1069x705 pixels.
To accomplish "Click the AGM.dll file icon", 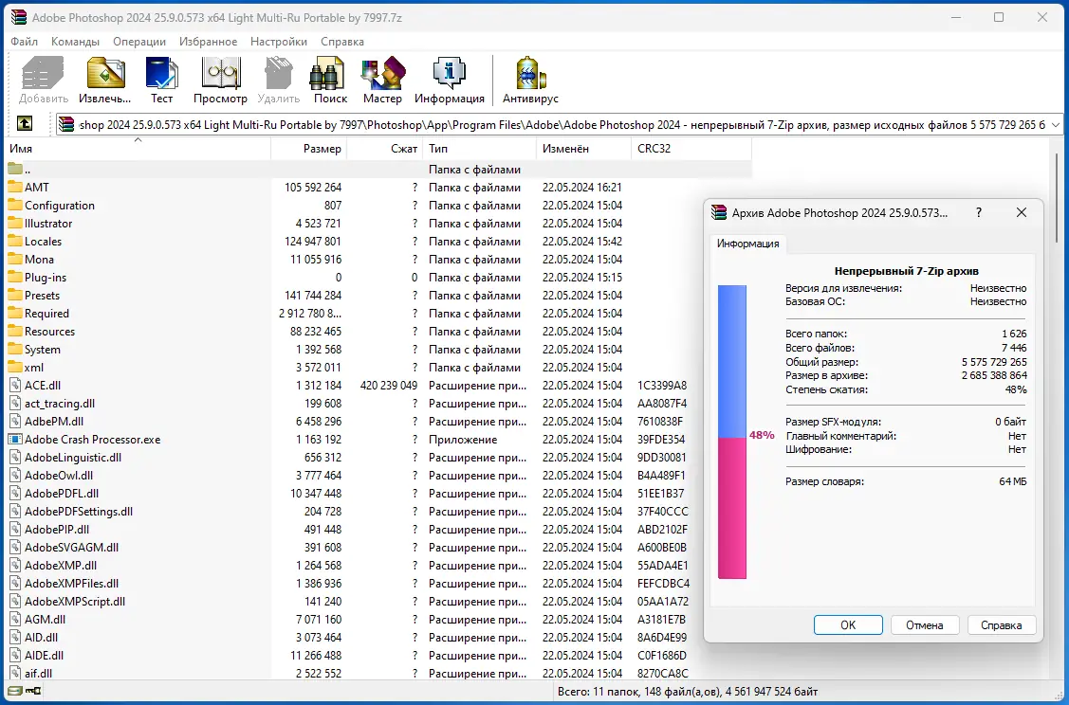I will pos(15,619).
